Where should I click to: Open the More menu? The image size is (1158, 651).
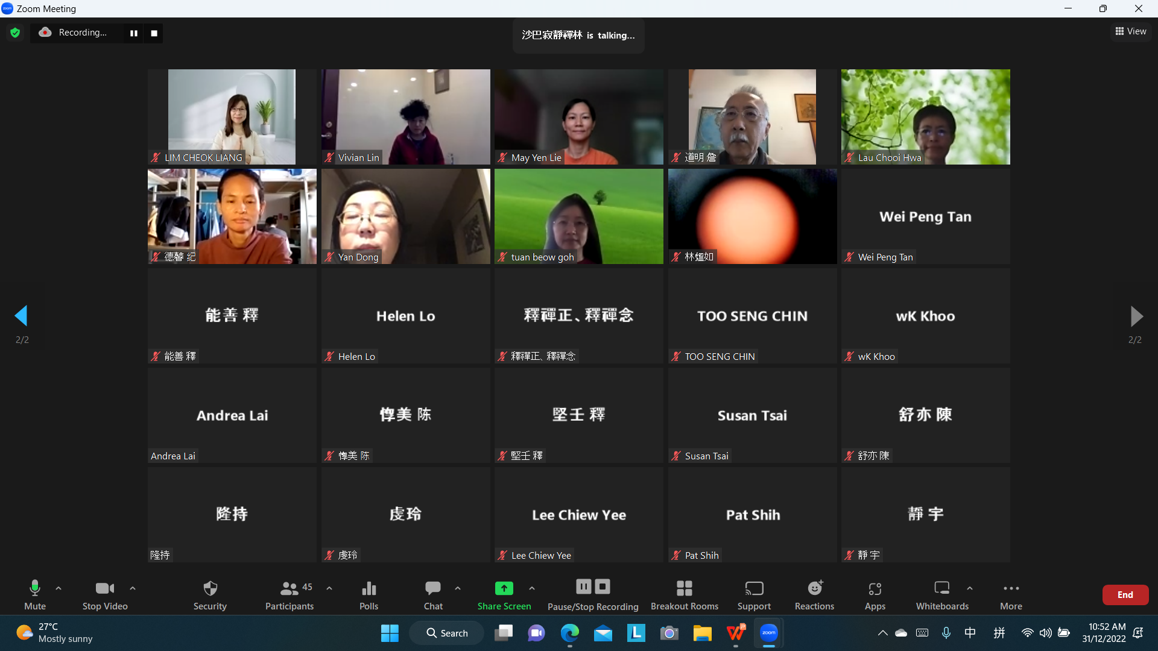pyautogui.click(x=1011, y=594)
